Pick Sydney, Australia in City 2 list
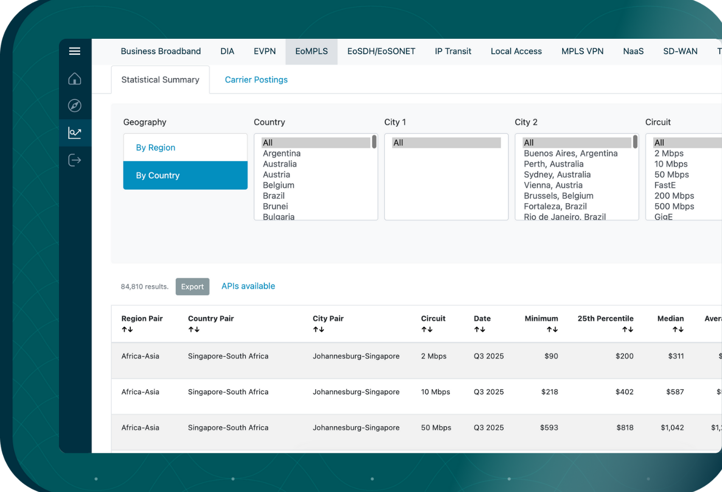 pyautogui.click(x=557, y=175)
